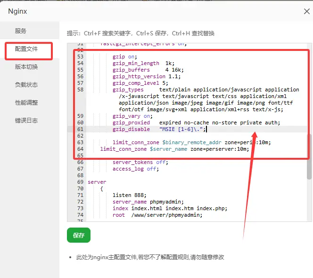The image size is (313, 278).
Task: Click the 'gzip_vary on;' line
Action: pyautogui.click(x=132, y=116)
